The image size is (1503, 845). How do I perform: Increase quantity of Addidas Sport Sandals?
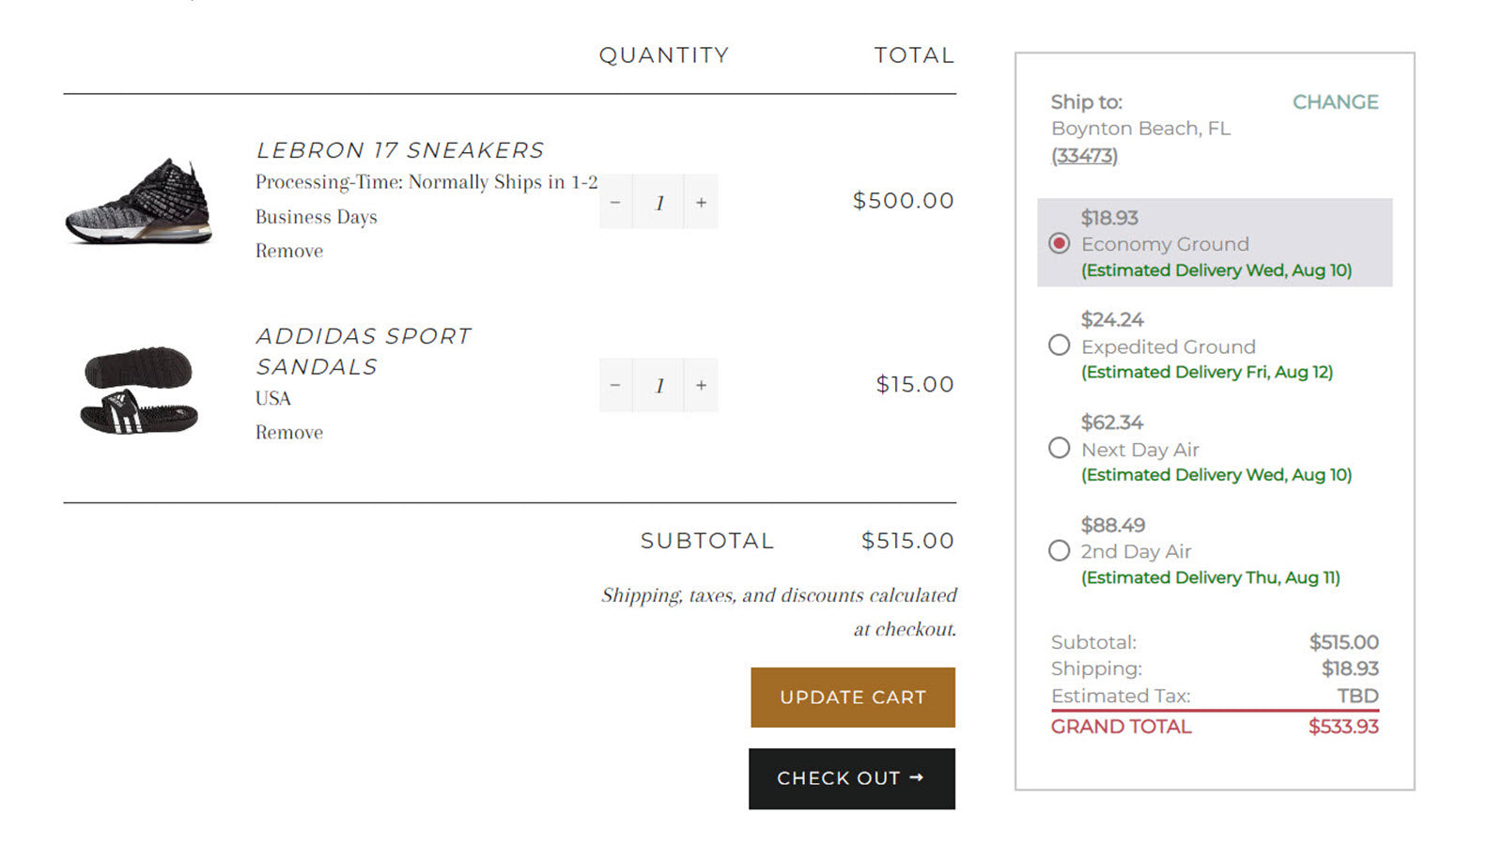pos(700,385)
